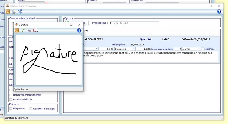Click the fois / jour quantity field
This screenshot has width=228, height=124.
point(143,49)
